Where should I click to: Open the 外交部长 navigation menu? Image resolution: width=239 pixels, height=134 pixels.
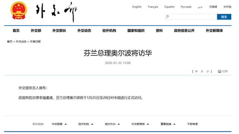click(59, 31)
